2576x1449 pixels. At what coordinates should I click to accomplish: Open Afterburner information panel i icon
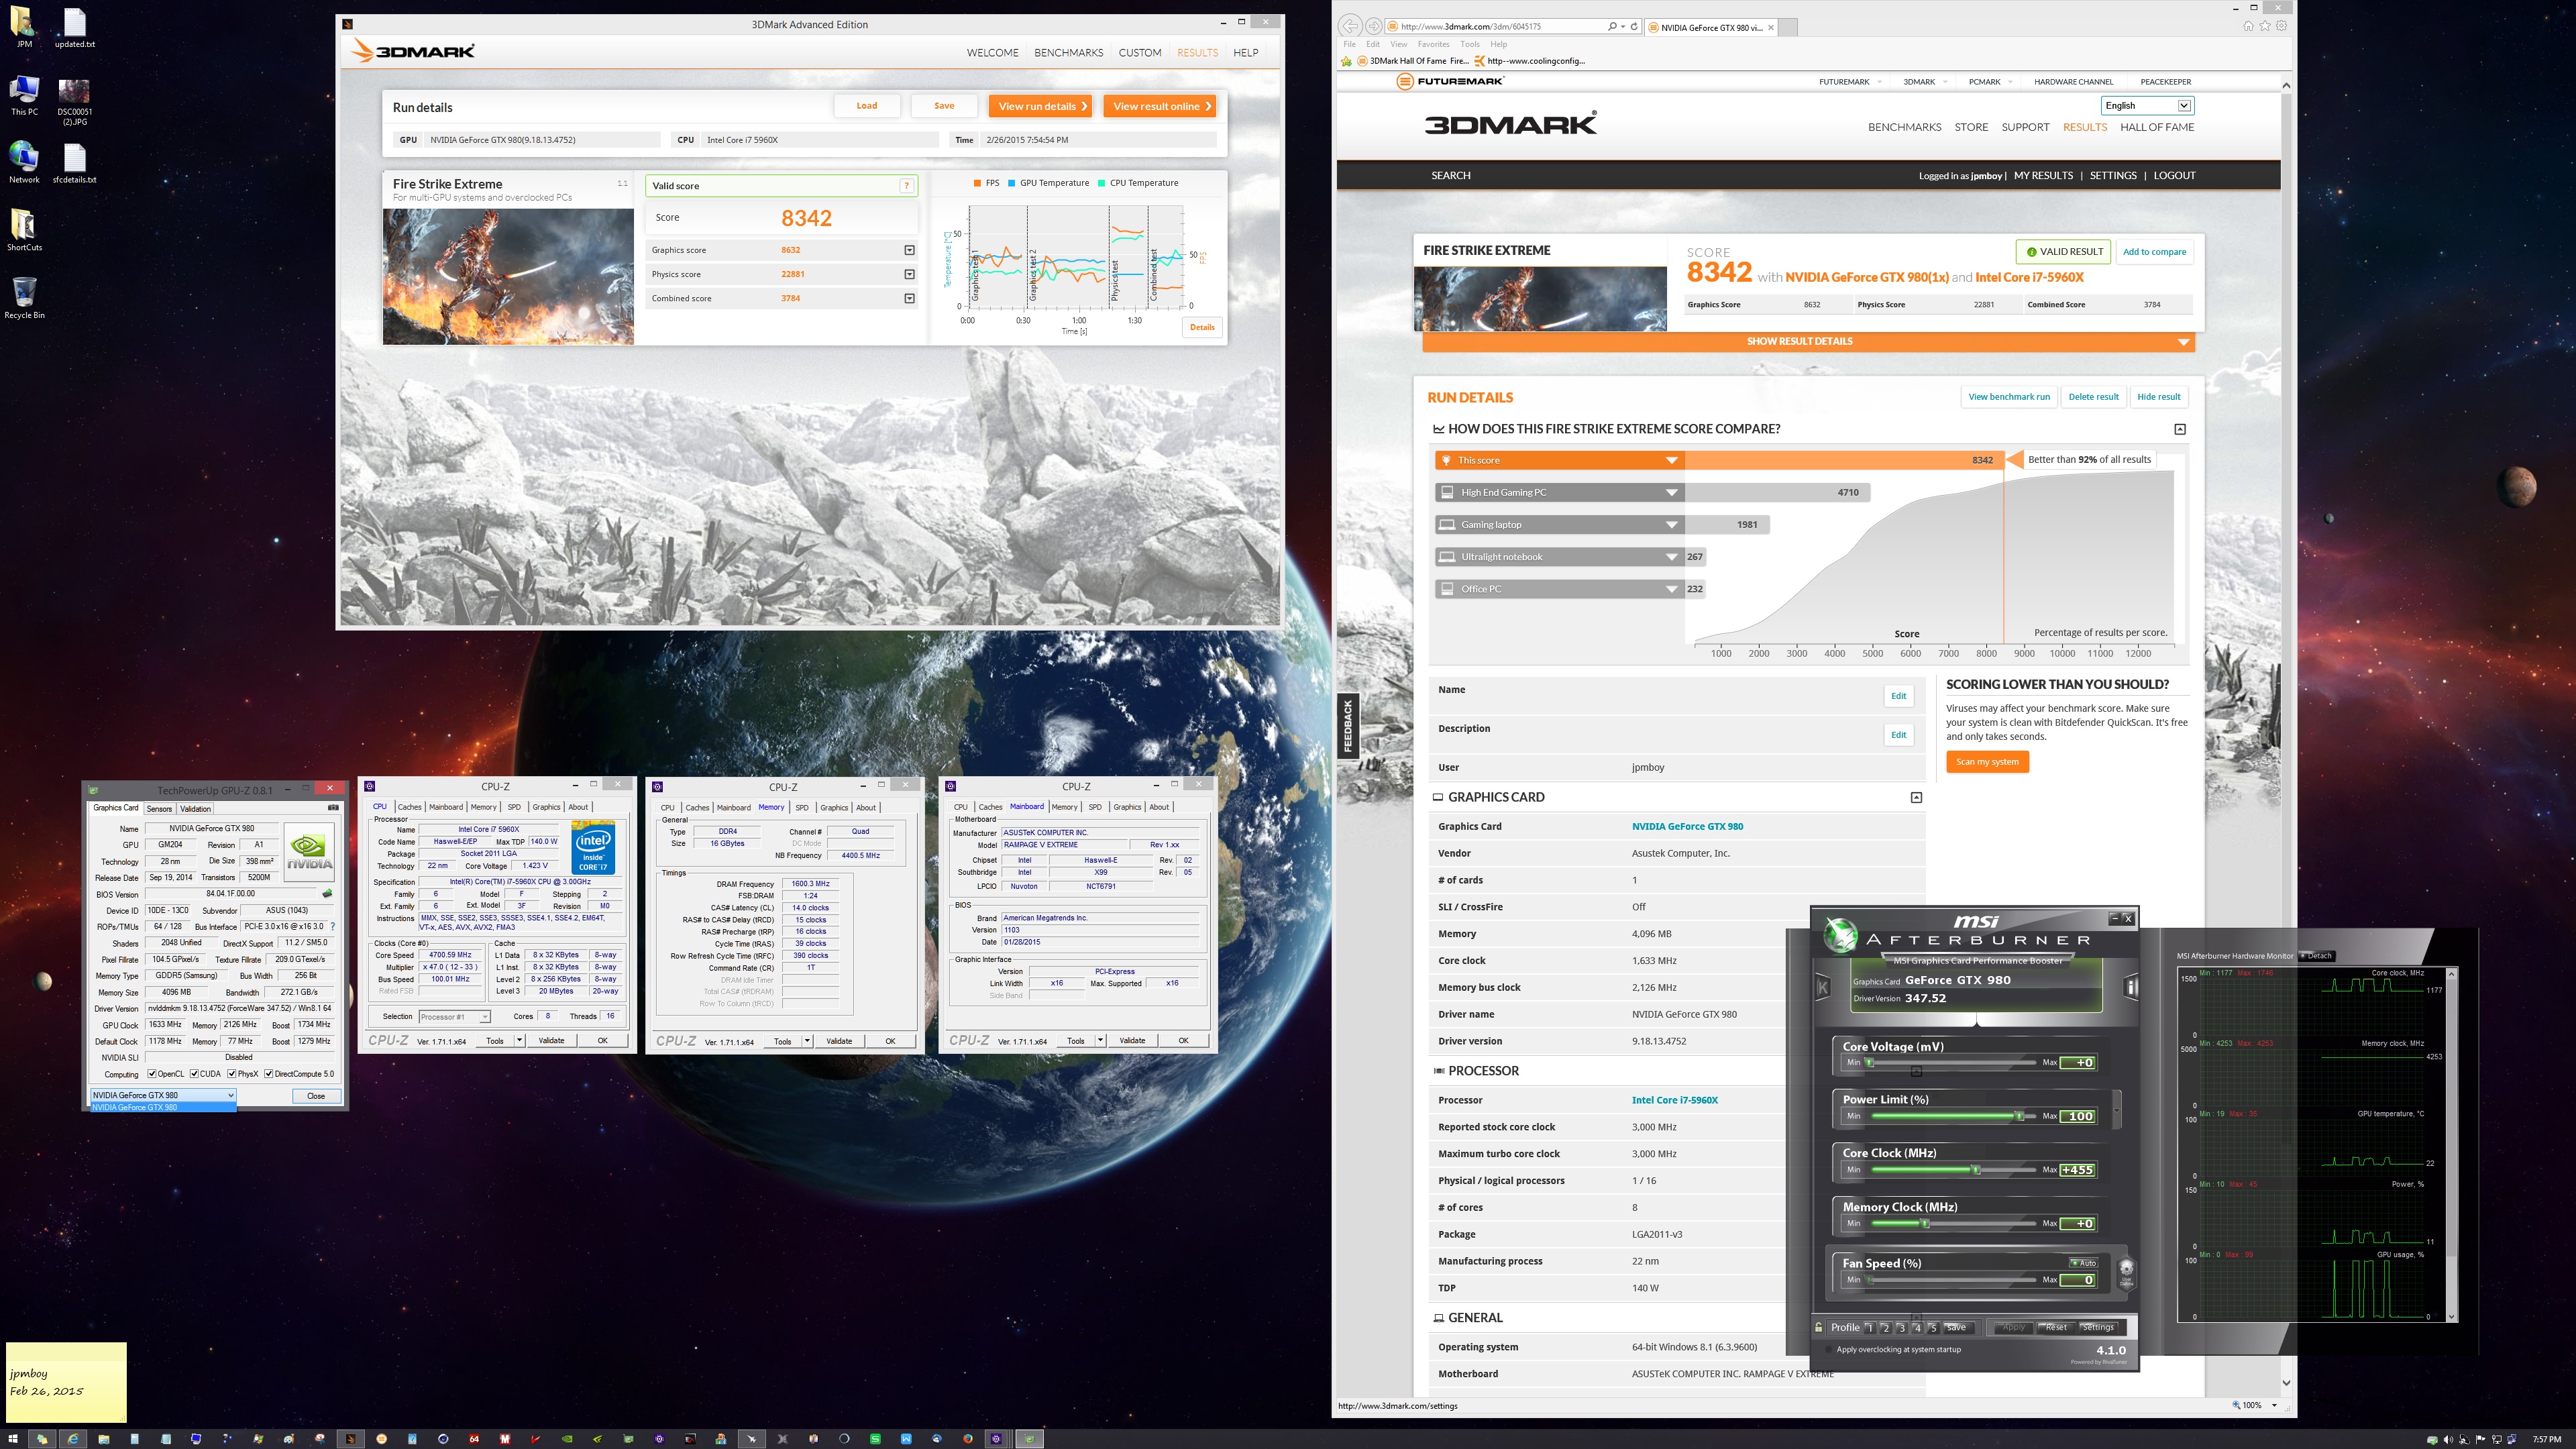pos(2130,987)
